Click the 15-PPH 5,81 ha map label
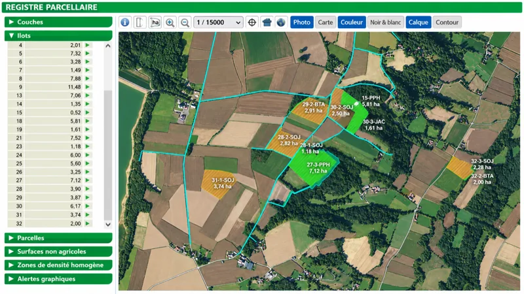This screenshot has width=524, height=294. (x=371, y=101)
